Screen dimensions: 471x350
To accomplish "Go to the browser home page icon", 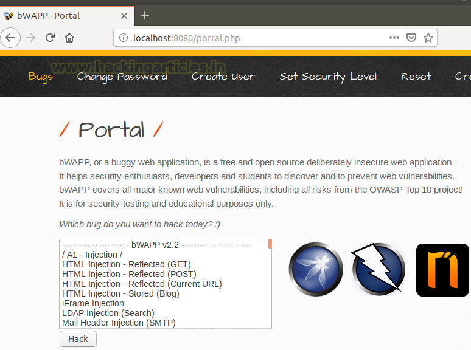I will [69, 38].
